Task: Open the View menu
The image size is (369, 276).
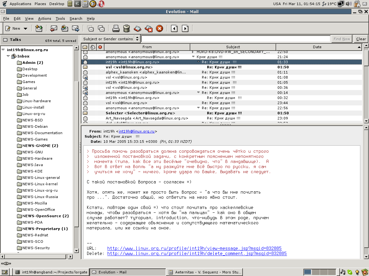Action: (x=29, y=19)
